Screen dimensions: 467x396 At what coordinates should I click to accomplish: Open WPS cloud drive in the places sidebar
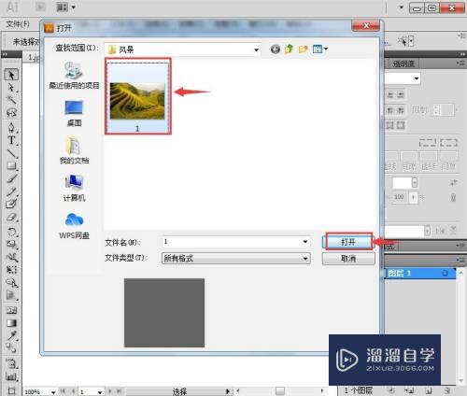coord(74,226)
